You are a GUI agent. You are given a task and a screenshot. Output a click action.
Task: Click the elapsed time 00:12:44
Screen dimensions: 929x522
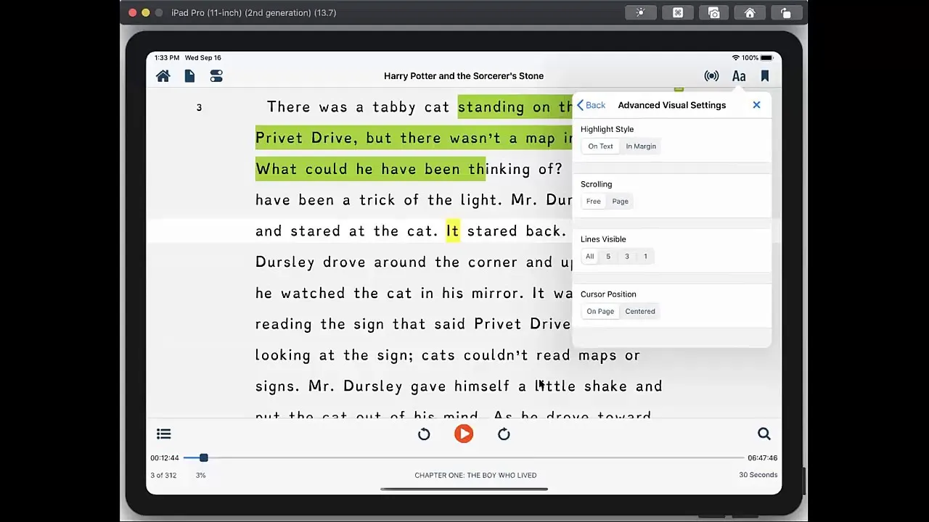pos(165,458)
